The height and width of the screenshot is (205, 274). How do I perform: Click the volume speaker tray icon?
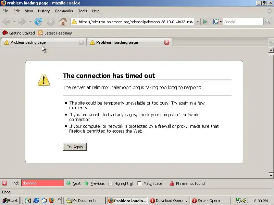click(x=245, y=201)
